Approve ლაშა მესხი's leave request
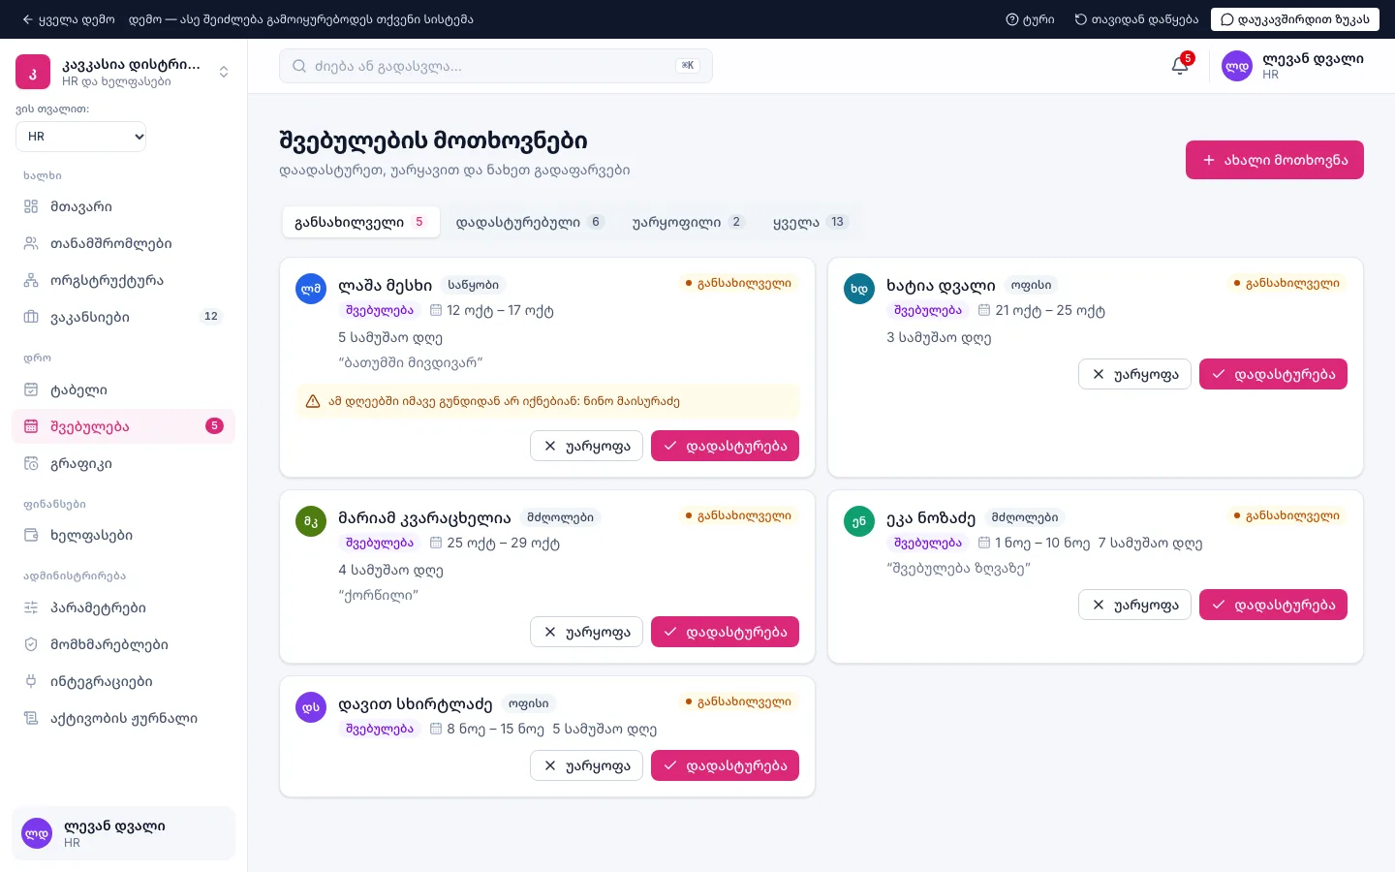Screen dimensions: 1395x872 point(725,446)
